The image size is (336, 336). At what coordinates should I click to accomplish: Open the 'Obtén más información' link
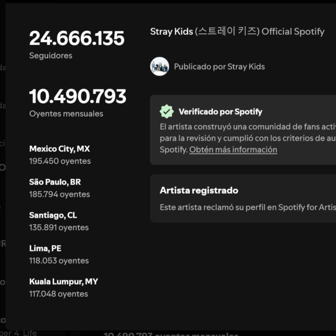[x=233, y=150]
